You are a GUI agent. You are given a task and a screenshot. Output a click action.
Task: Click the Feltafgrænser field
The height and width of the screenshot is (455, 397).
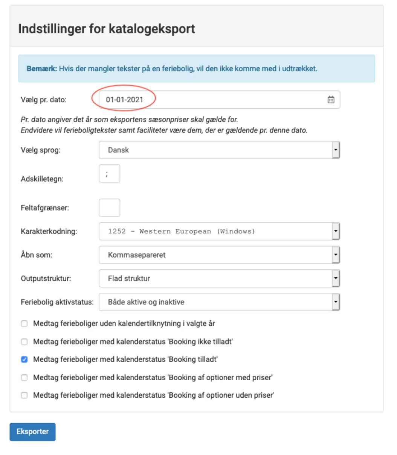tap(109, 208)
